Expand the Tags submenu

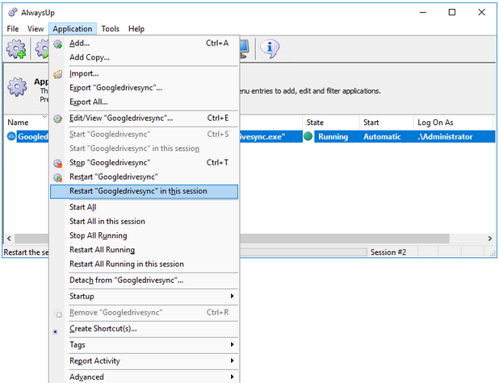pos(145,345)
